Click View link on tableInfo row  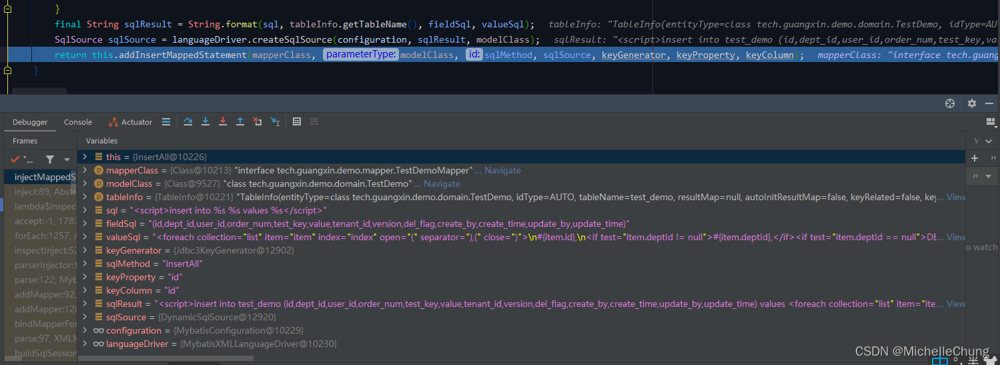(956, 197)
